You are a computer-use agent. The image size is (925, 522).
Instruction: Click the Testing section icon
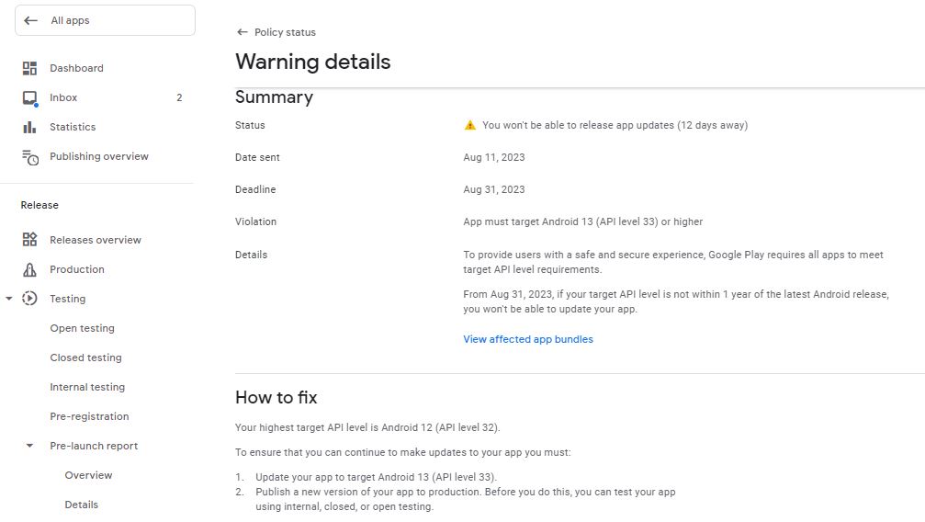[x=29, y=299]
